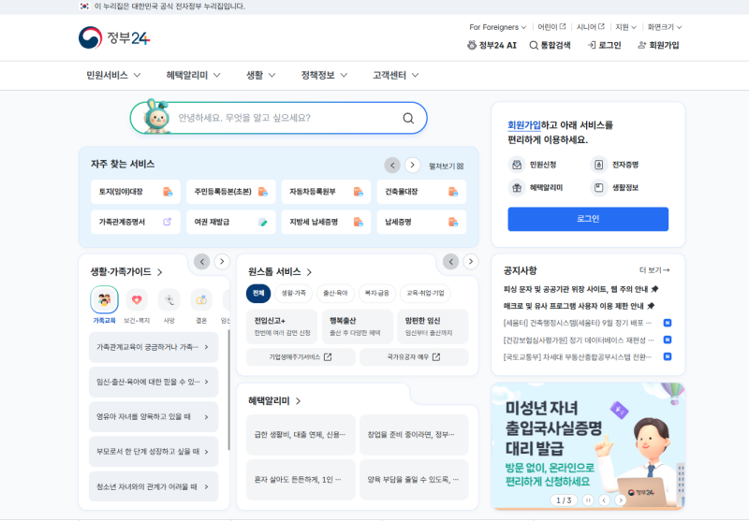
Task: Open the 자동차등록원부 service
Action: 326,192
